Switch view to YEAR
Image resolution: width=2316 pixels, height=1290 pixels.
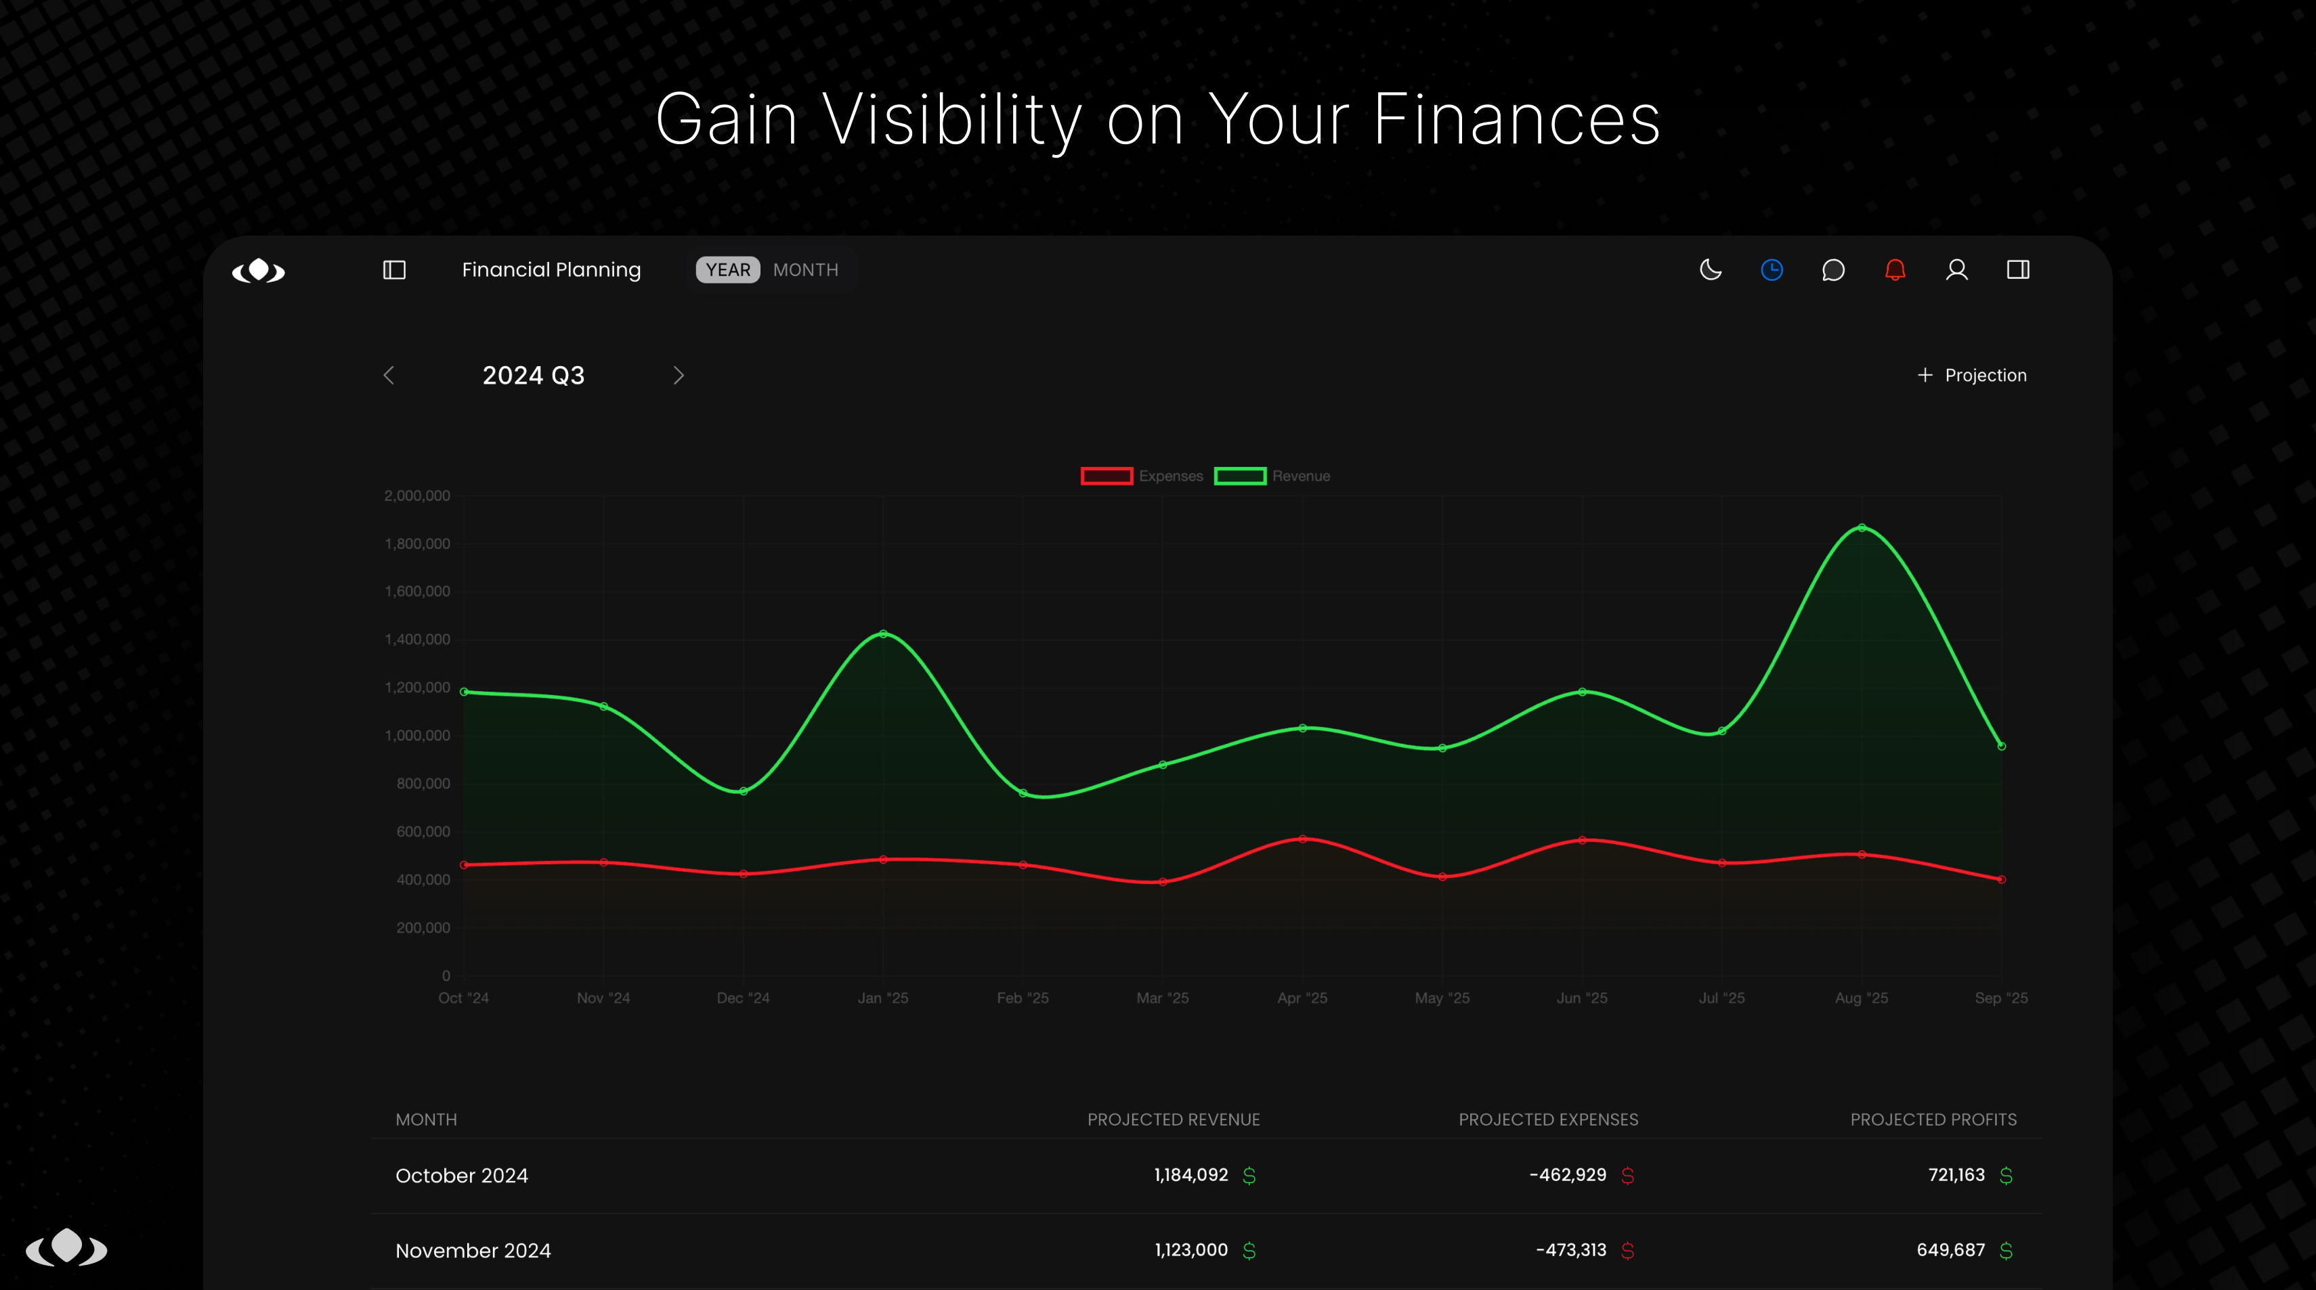point(727,269)
